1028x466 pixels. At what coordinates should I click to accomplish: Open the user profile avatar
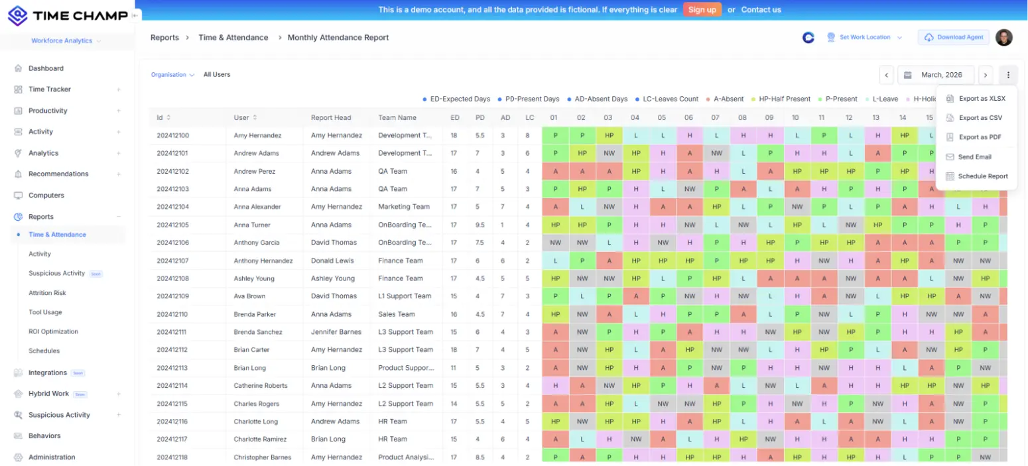point(1003,37)
